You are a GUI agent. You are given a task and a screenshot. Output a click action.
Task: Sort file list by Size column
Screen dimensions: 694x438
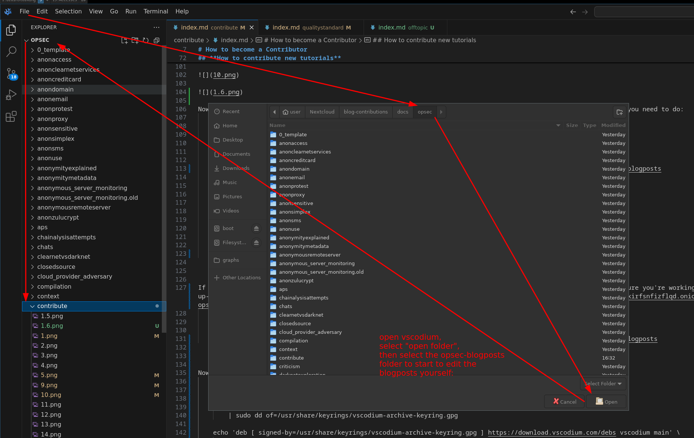[x=572, y=125]
